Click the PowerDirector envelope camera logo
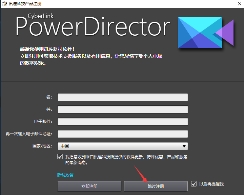 coord(206,33)
